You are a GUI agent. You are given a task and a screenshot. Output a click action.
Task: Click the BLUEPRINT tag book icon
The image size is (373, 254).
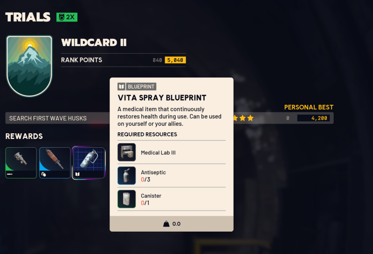121,87
